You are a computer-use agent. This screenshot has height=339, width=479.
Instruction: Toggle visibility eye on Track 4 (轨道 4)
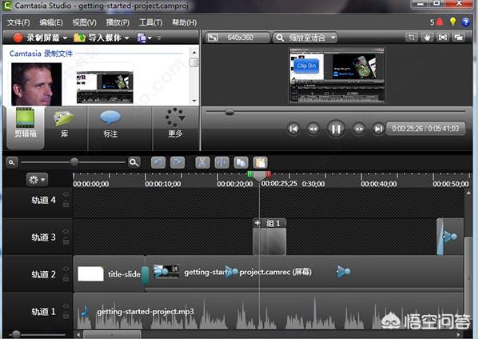66,194
